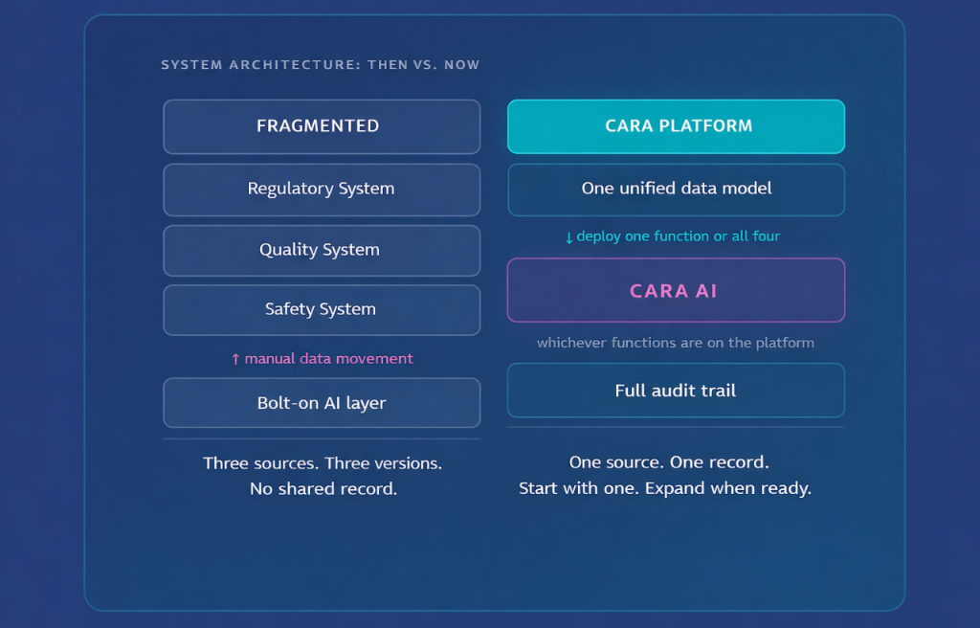
Task: Click the up arrow beside manual data movement
Action: [x=235, y=359]
